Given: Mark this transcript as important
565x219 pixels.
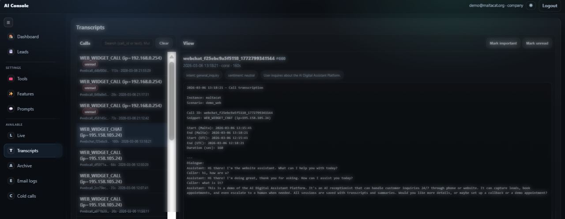Looking at the screenshot, I should pos(503,43).
